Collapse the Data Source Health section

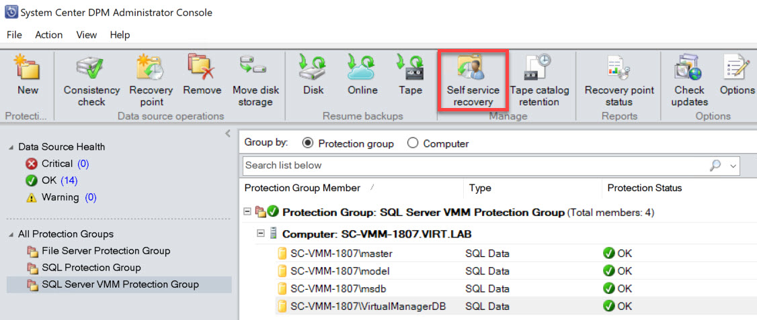[11, 148]
